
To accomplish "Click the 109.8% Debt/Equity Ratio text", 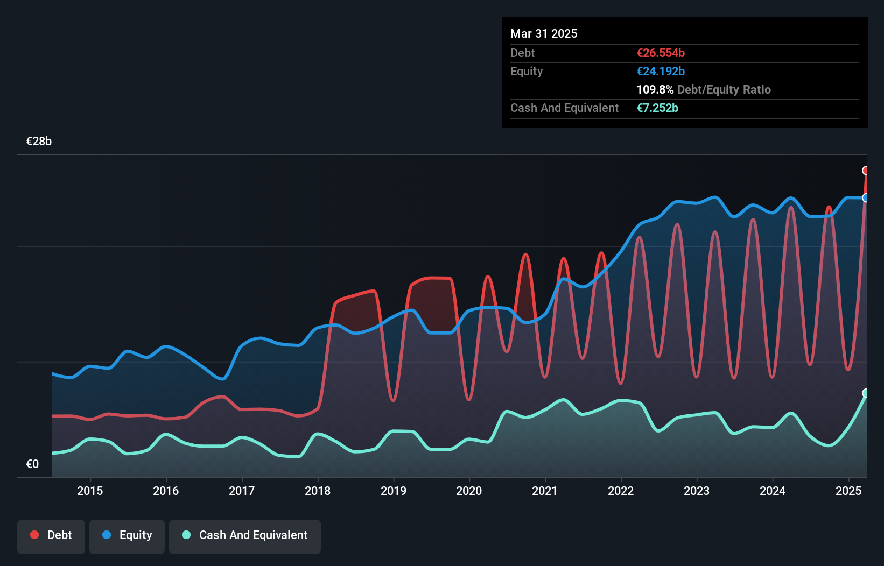I will pyautogui.click(x=704, y=90).
